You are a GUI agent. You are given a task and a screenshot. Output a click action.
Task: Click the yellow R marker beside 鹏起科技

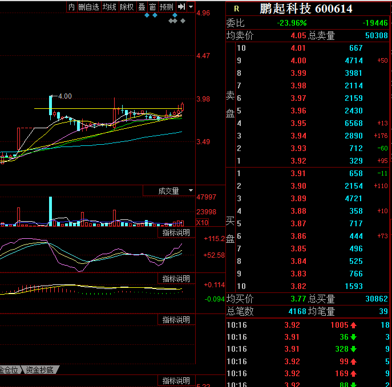(x=236, y=9)
